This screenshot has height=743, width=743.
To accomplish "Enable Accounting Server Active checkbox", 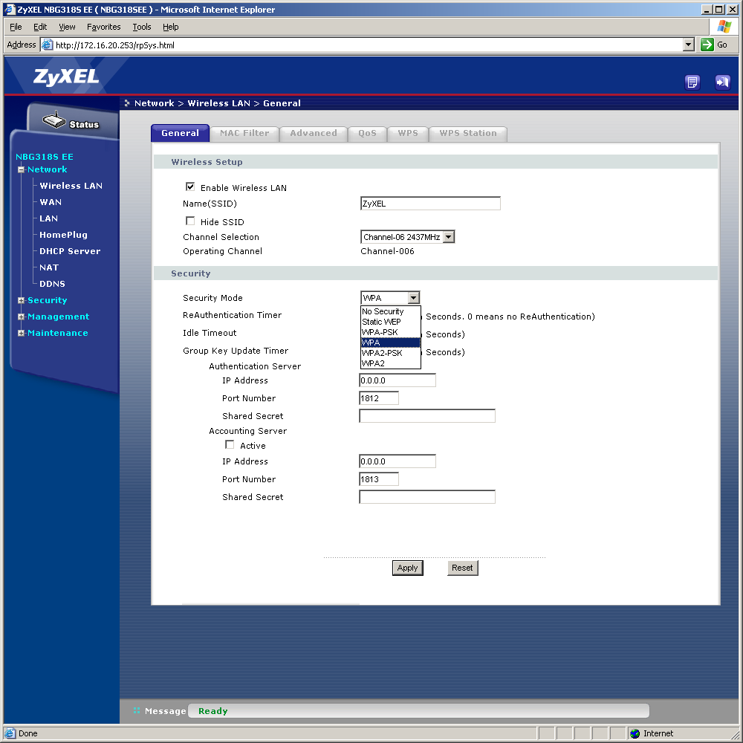I will click(230, 444).
